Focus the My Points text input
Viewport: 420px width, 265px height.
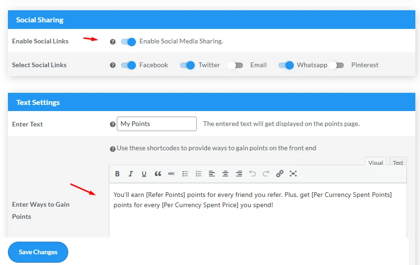point(157,124)
